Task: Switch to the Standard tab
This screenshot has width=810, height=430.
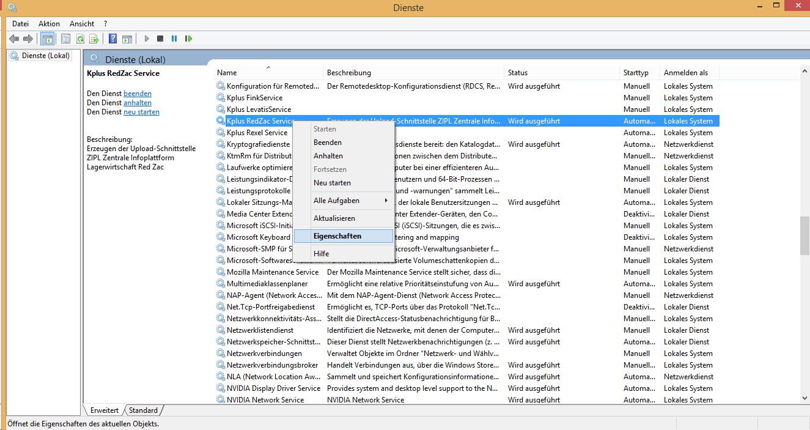Action: (144, 410)
